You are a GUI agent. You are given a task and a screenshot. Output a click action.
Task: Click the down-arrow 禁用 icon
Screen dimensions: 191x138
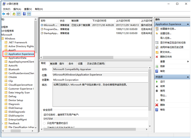click(x=157, y=91)
